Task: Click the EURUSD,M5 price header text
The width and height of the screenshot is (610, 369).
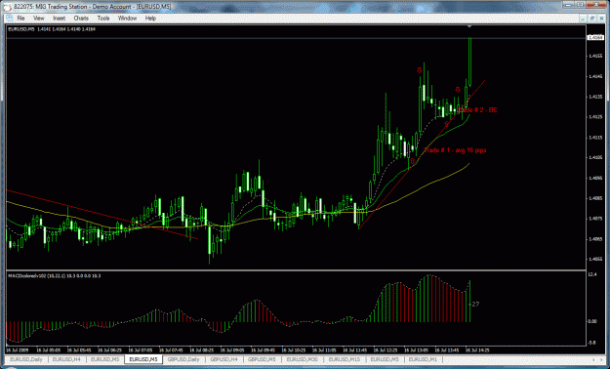Action: point(52,29)
